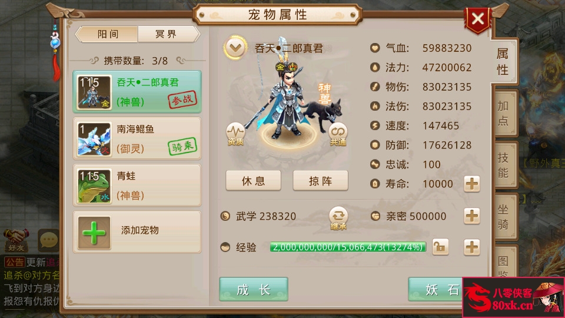This screenshot has height=318, width=565.
Task: Open the 加点 side tab
Action: coord(503,113)
